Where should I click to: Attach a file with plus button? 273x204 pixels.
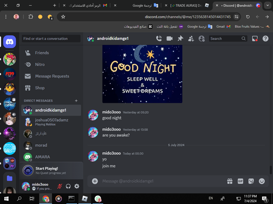[95, 181]
